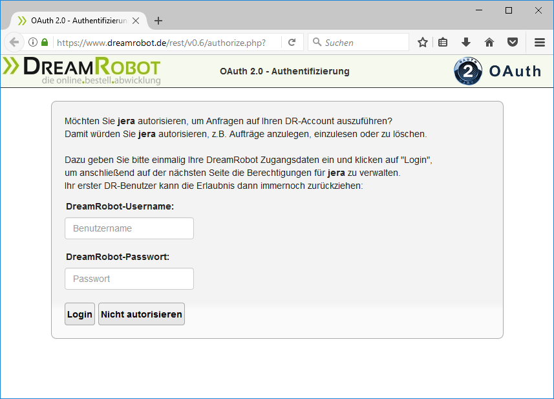Screen dimensions: 554x399
Task: Open the Firefox hamburger menu
Action: [539, 42]
